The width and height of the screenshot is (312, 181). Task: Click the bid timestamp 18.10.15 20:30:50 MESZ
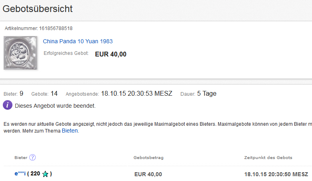point(276,174)
